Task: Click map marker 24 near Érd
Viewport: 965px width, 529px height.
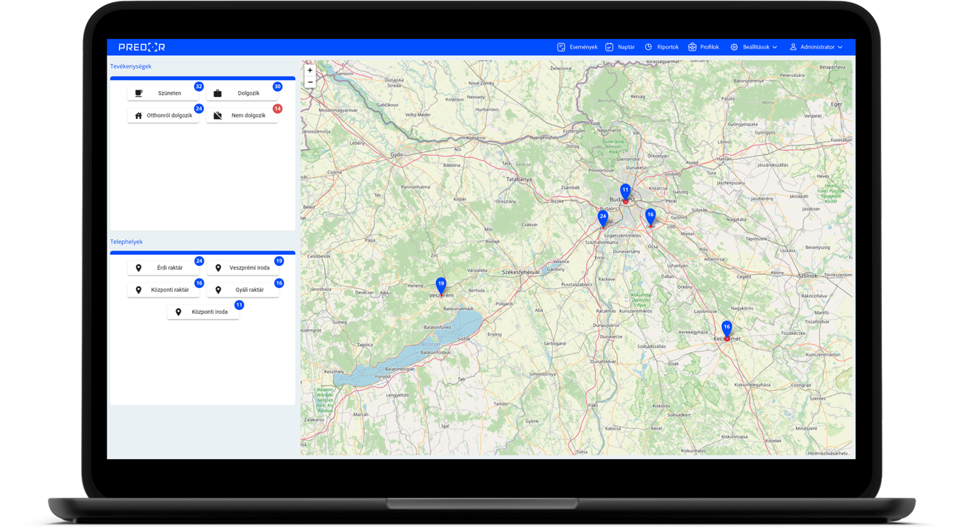Action: [x=602, y=219]
